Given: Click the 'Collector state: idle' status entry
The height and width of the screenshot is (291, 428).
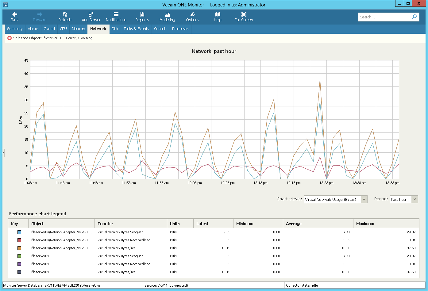Looking at the screenshot, I should [x=302, y=285].
